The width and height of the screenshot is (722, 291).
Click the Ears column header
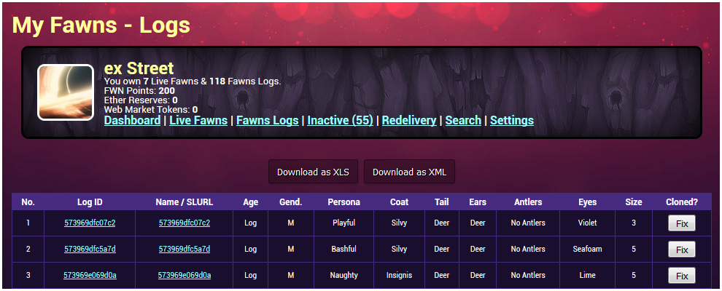(x=478, y=202)
